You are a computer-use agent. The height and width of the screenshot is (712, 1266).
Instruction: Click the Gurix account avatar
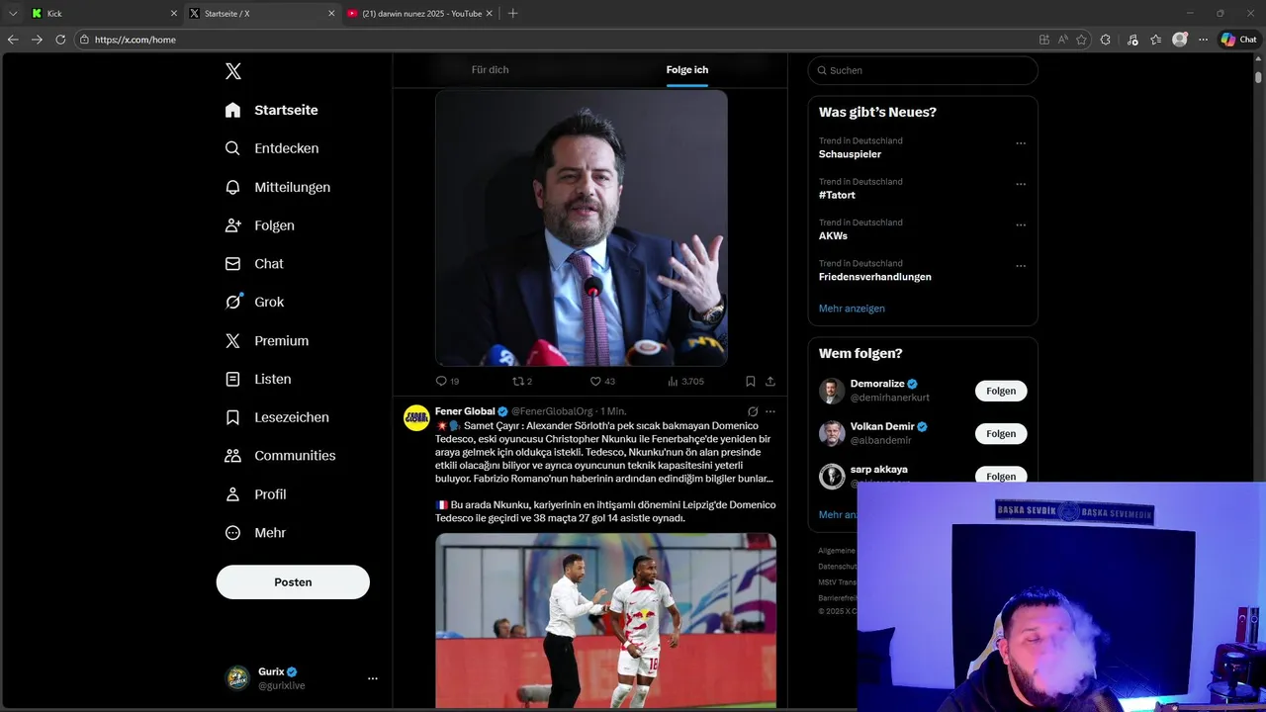click(237, 678)
